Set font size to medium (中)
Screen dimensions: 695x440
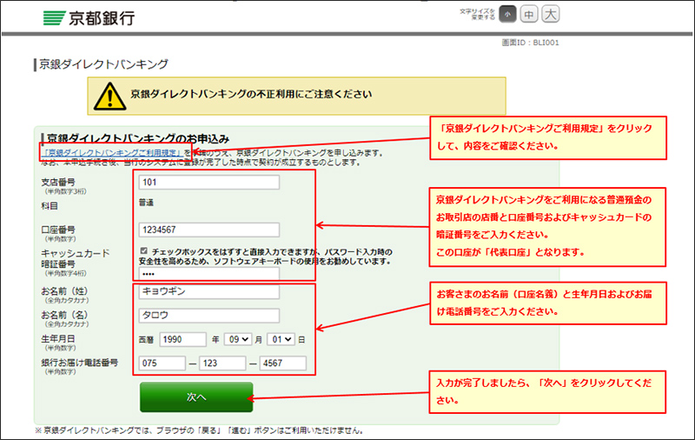coord(529,14)
